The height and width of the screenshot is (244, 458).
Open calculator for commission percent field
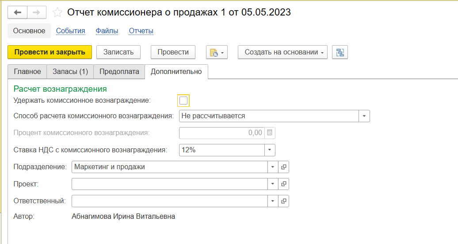tap(270, 133)
